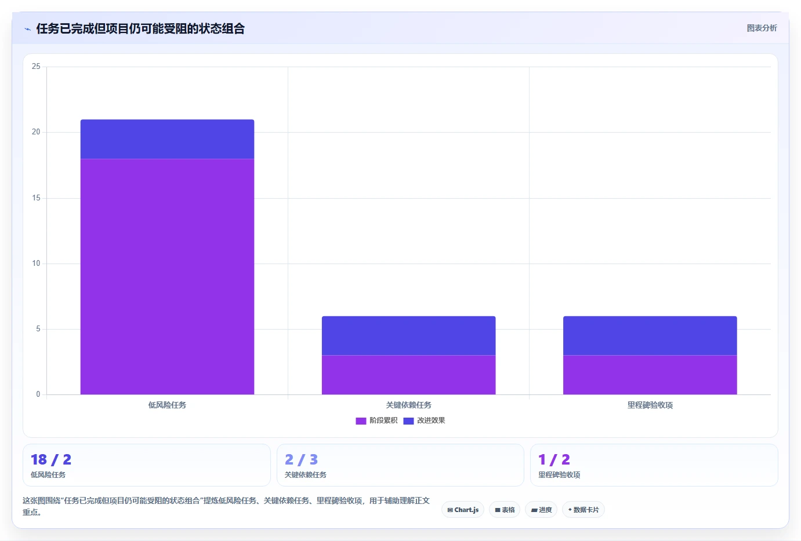The width and height of the screenshot is (801, 541).
Task: Click the blue 改进效果 legend color box
Action: [x=408, y=421]
